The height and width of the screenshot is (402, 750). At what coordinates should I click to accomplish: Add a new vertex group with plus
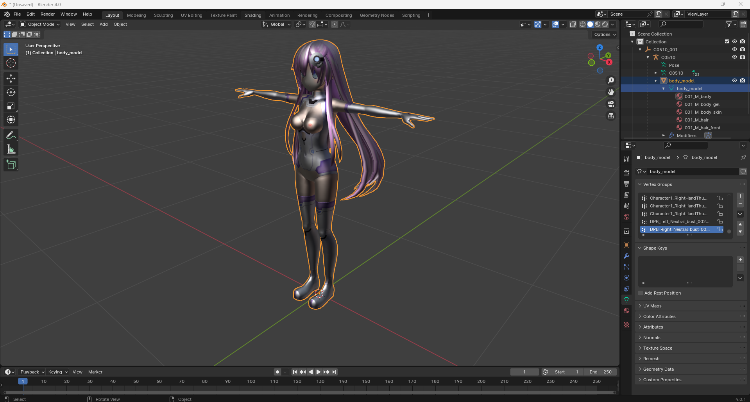tap(740, 196)
